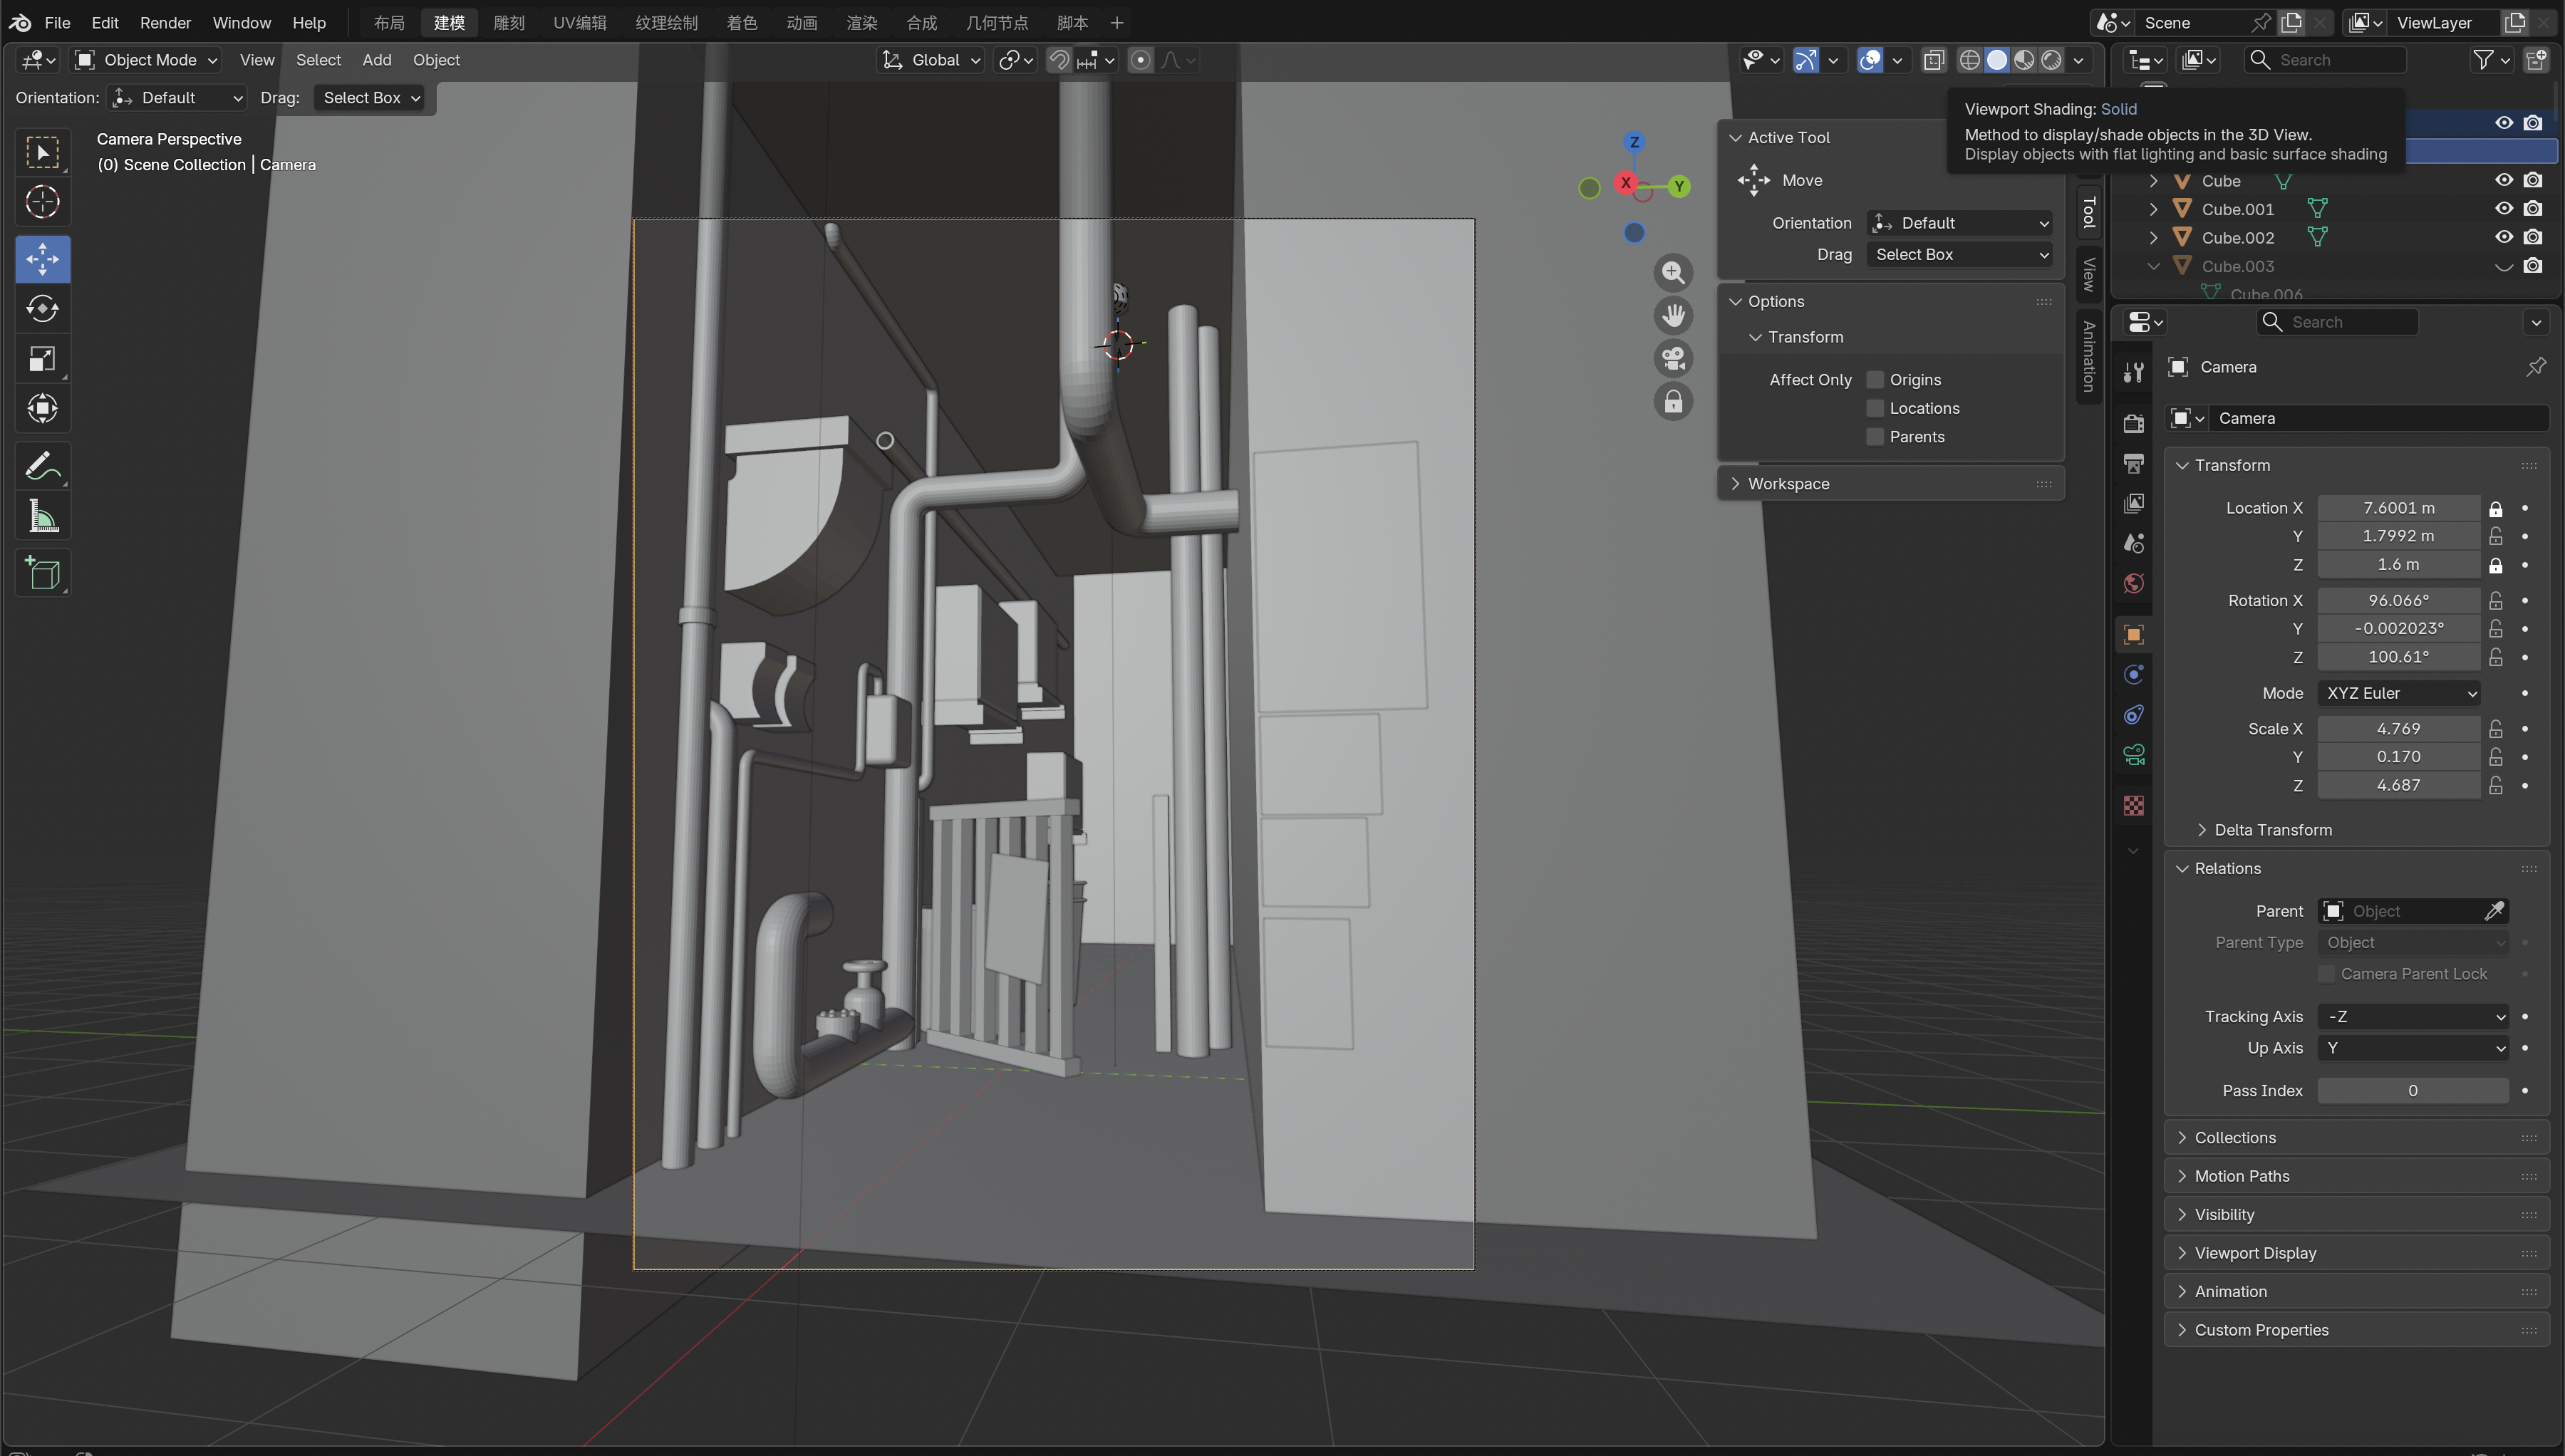Open Tracking Axis -Z dropdown
This screenshot has height=1456, width=2565.
tap(2412, 1016)
